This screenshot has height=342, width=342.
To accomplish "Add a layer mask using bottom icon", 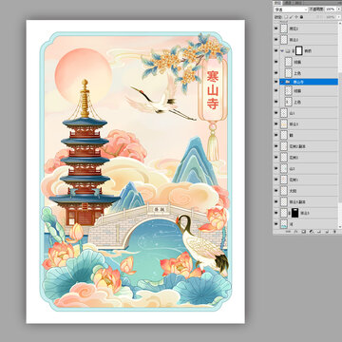I will (x=303, y=232).
